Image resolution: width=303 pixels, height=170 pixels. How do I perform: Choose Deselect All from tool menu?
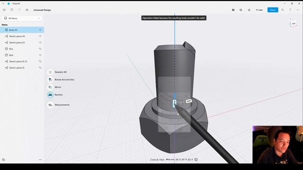pos(61,72)
